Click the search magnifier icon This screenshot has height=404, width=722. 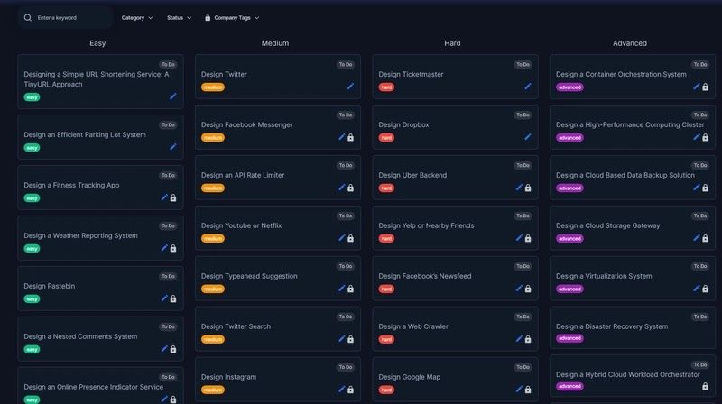point(28,17)
